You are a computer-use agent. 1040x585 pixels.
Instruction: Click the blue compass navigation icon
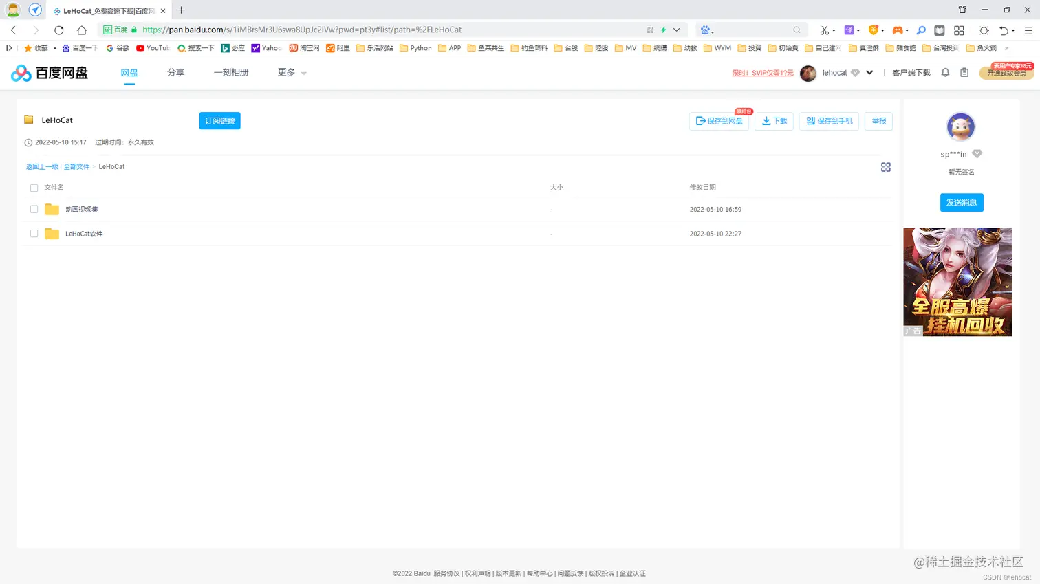click(35, 10)
